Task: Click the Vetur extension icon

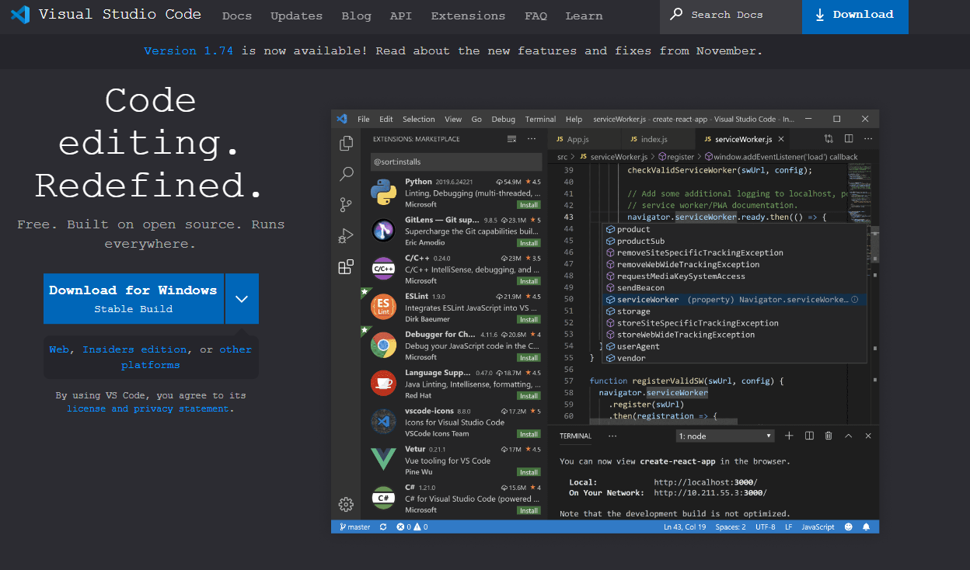Action: pos(383,460)
